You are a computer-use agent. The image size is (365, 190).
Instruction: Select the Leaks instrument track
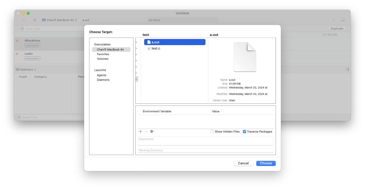click(49, 57)
